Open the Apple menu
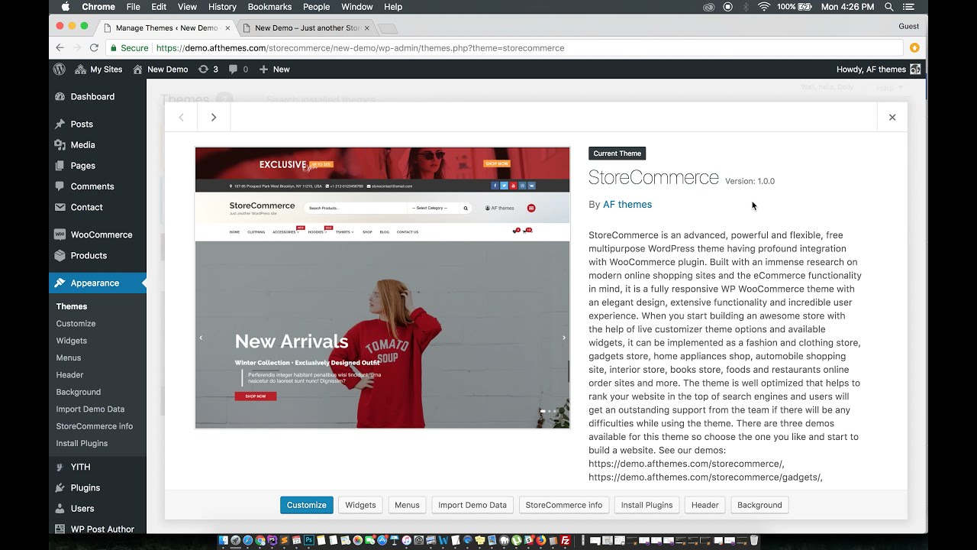The width and height of the screenshot is (977, 550). [65, 7]
